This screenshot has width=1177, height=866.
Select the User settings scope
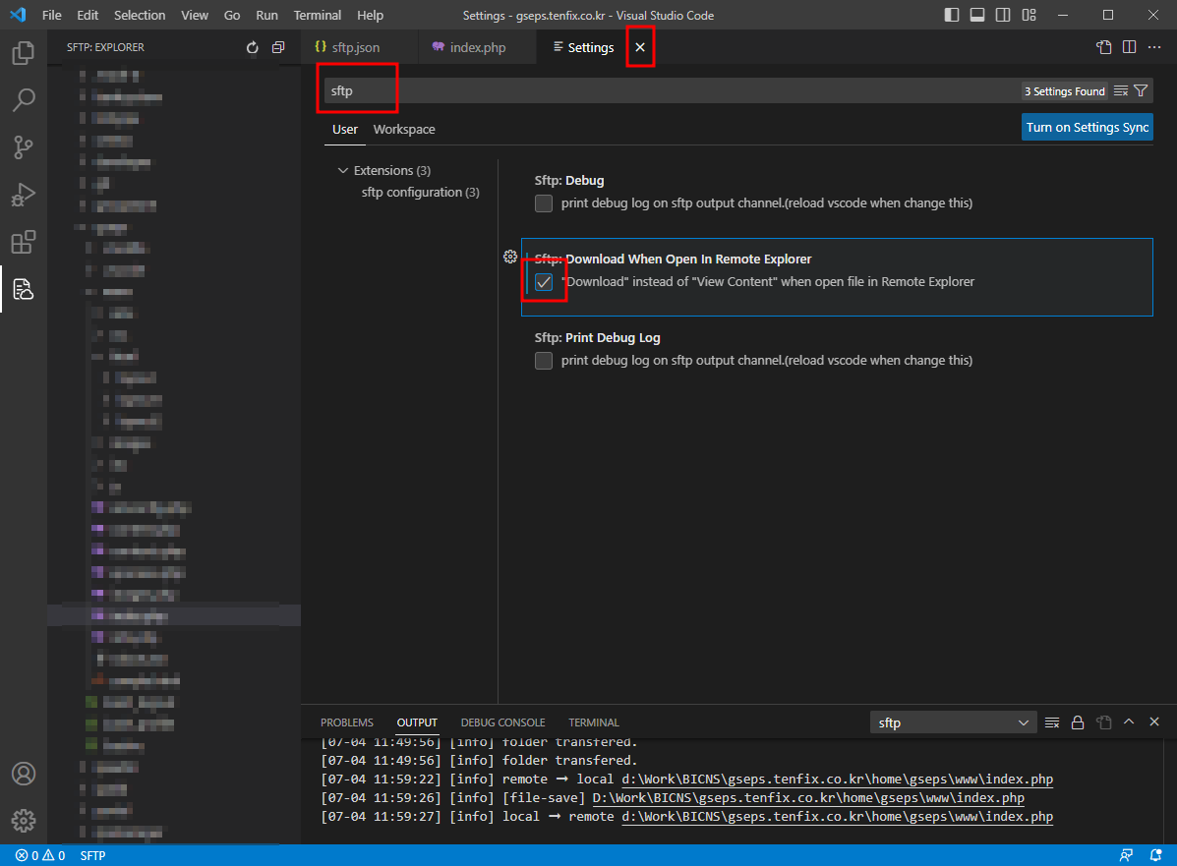pos(344,129)
